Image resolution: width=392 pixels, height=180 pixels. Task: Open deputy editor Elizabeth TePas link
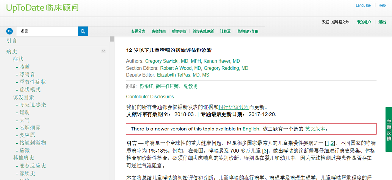tap(183, 75)
